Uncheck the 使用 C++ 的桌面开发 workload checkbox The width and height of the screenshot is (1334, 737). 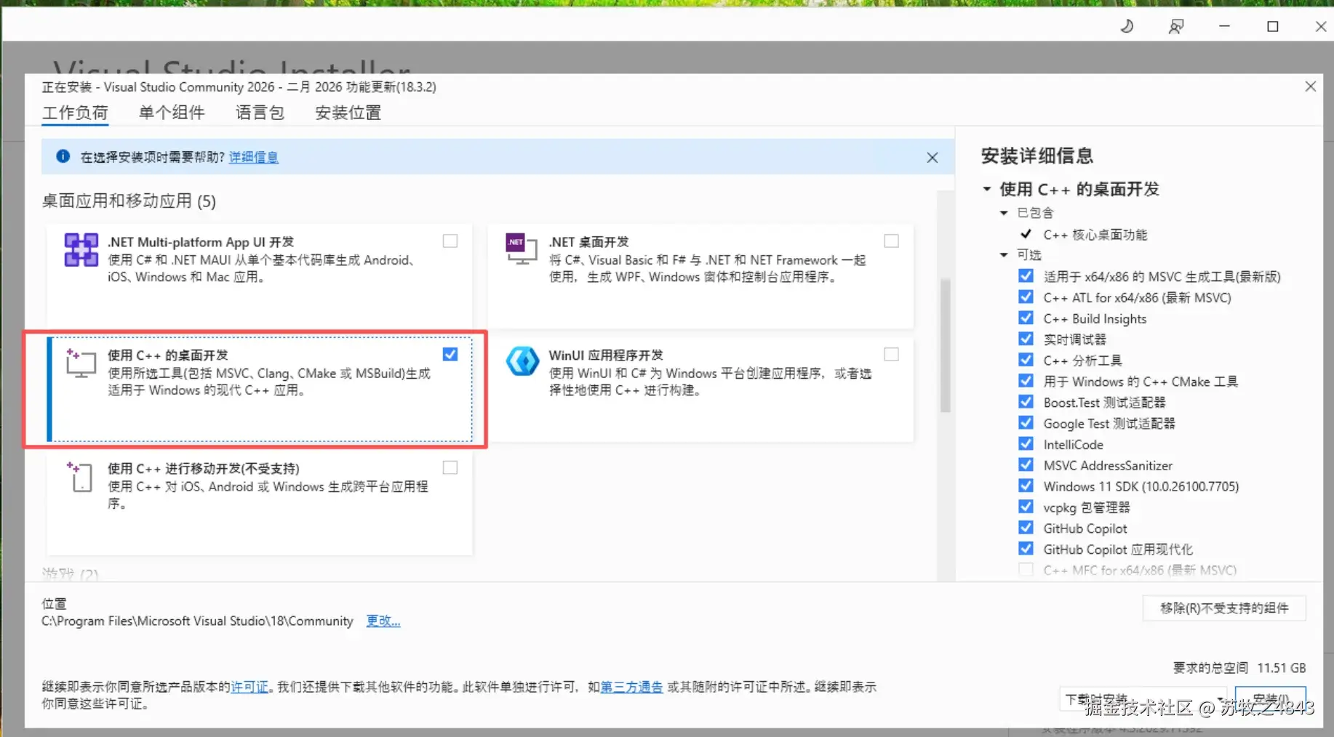coord(450,354)
